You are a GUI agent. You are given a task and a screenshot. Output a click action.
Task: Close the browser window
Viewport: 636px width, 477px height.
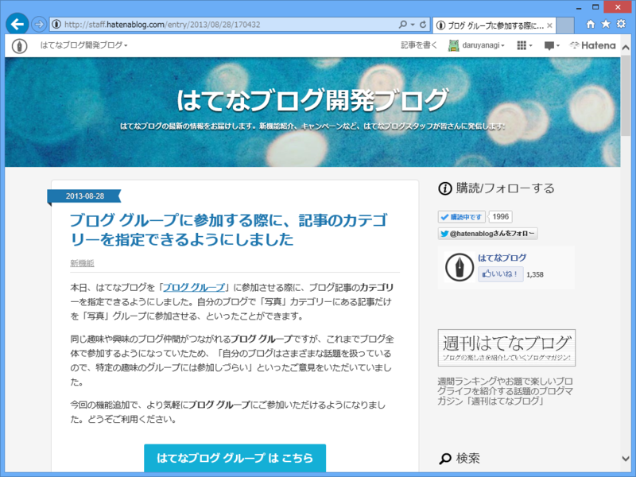[618, 7]
